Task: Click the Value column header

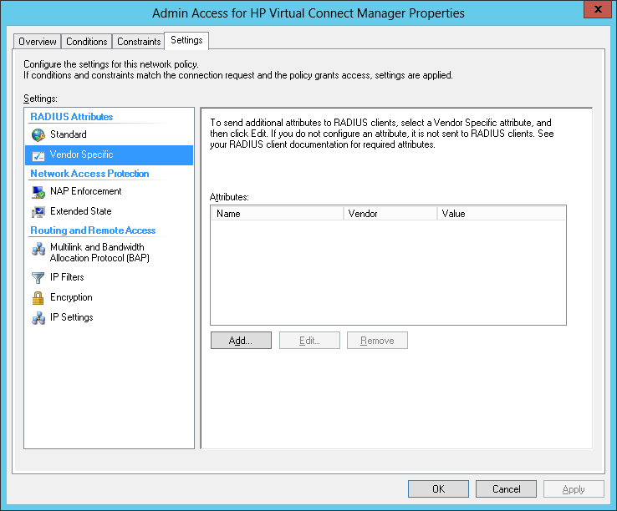Action: click(501, 214)
